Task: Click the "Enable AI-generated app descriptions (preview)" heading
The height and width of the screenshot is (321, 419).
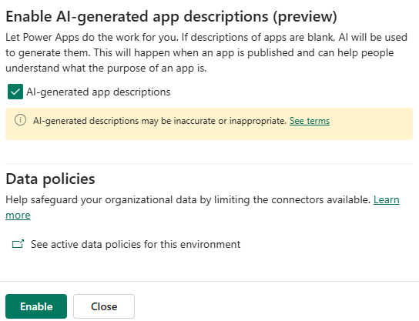Action: pos(171,17)
